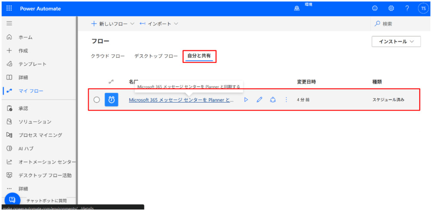
Task: Collapse the navigation hamburger menu
Action: tap(9, 24)
